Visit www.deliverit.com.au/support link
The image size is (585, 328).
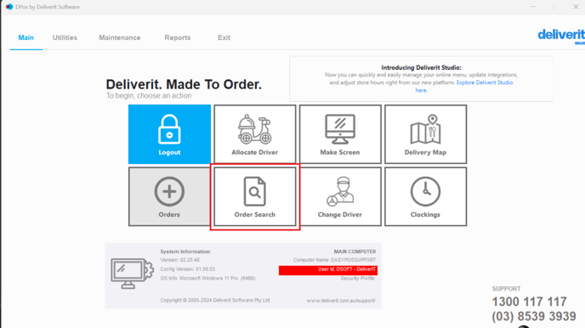pos(341,301)
